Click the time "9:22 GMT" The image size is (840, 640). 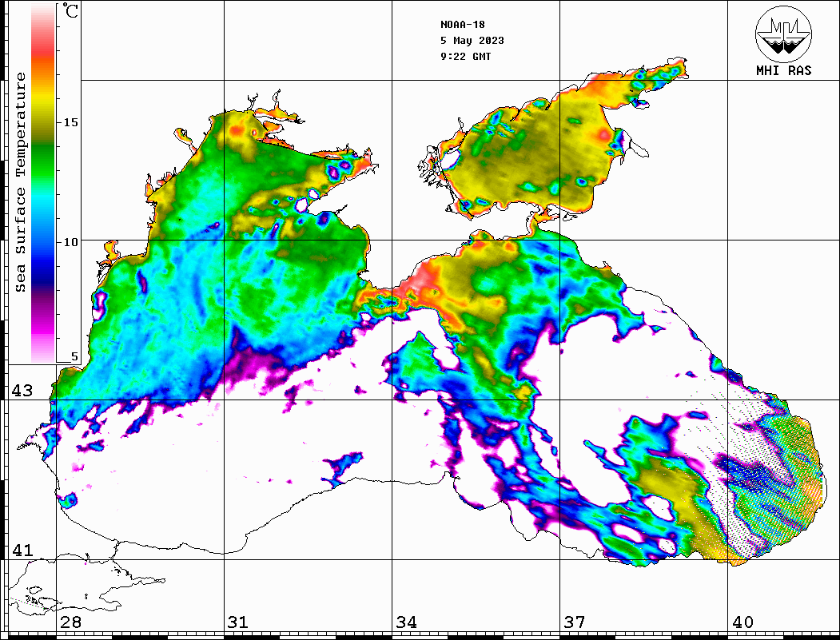point(465,56)
